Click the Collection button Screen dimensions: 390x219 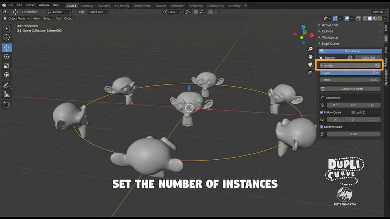click(368, 58)
